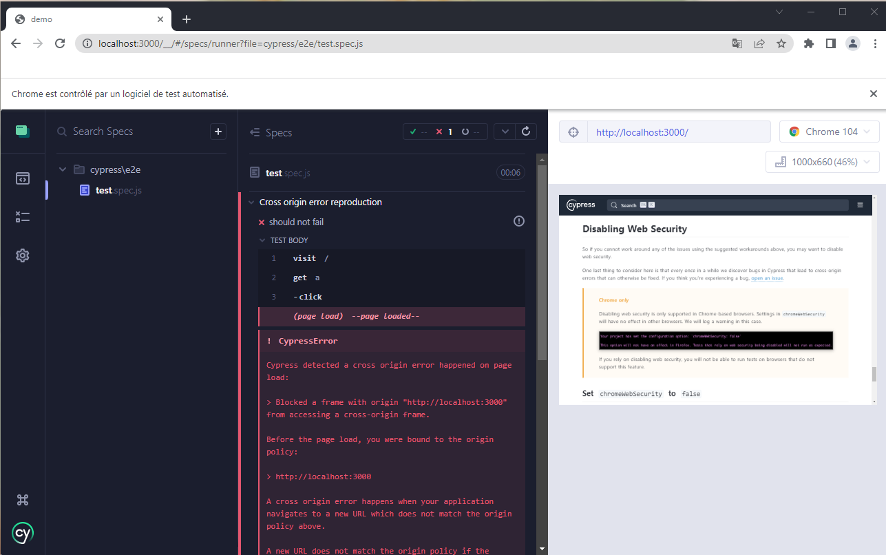This screenshot has height=555, width=886.
Task: Click the test.spec.js file header in reporter
Action: click(x=288, y=173)
